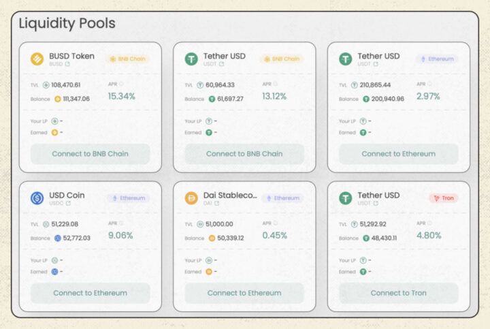Click the Your LP icon in the Tron card
Image resolution: width=490 pixels, height=329 pixels.
(363, 260)
